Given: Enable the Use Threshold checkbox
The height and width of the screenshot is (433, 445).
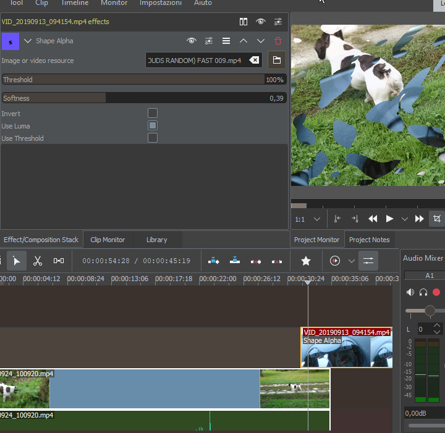Looking at the screenshot, I should click(x=153, y=138).
